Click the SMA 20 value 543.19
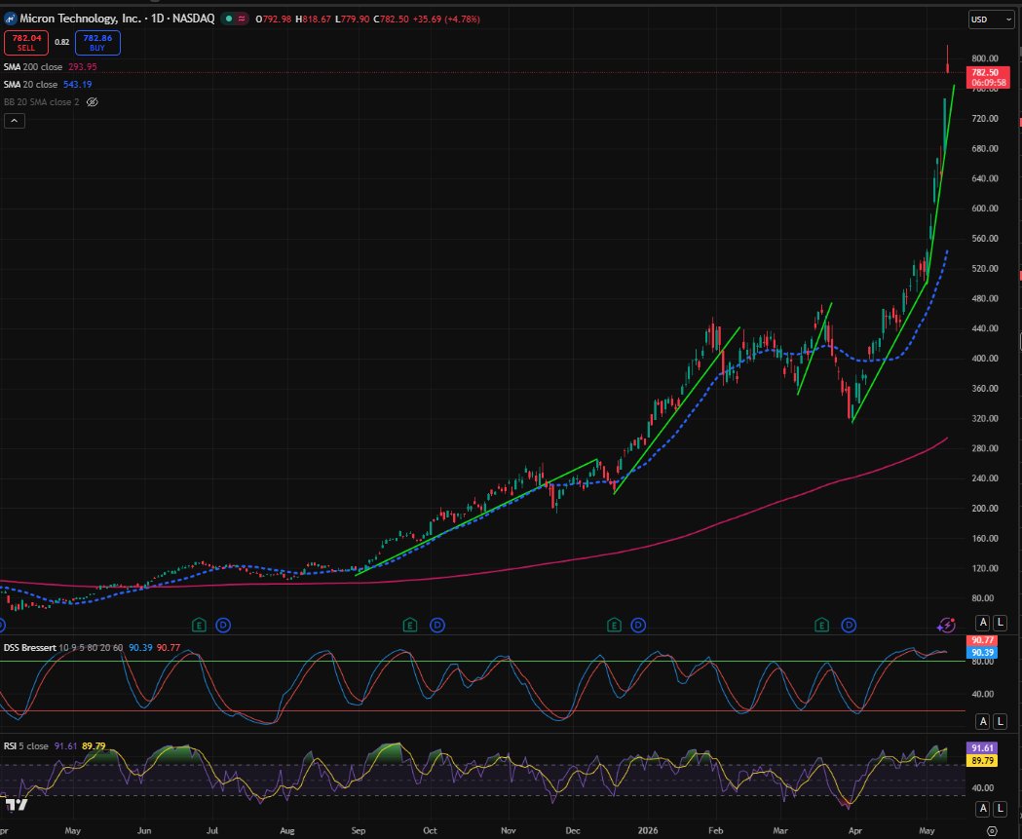Screen dimensions: 1022x839 77,84
